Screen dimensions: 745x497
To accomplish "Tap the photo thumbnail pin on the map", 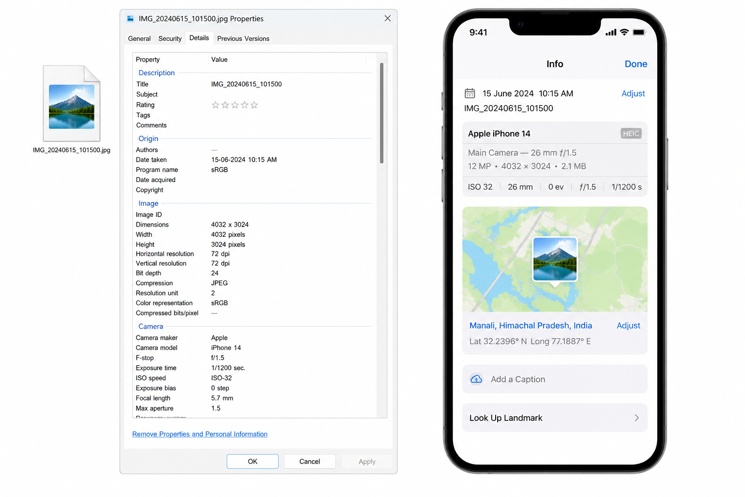I will click(x=555, y=260).
